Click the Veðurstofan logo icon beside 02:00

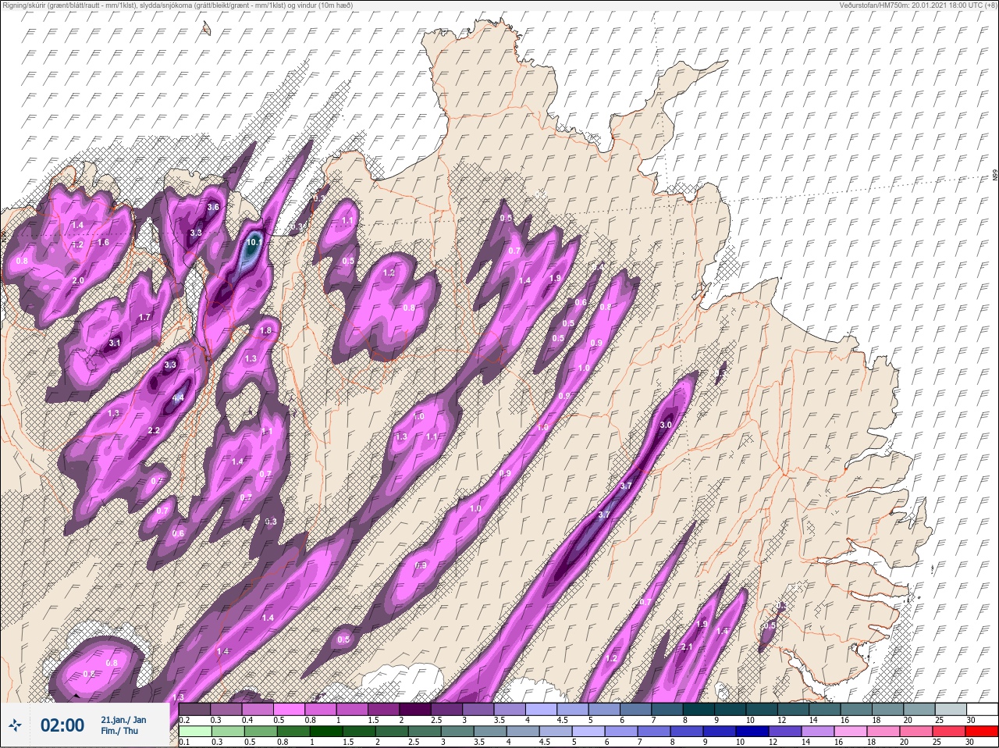(x=14, y=726)
